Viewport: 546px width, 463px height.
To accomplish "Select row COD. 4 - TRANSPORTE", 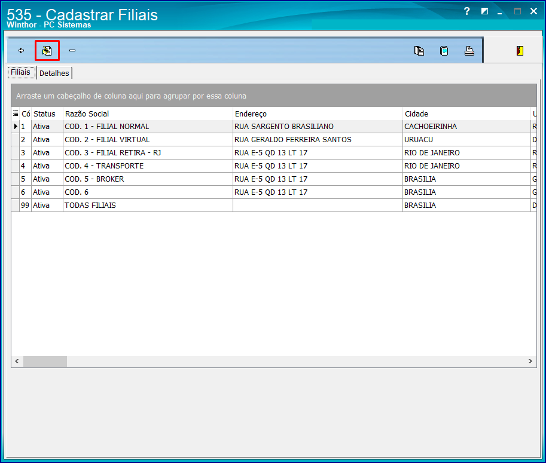I will pos(274,166).
